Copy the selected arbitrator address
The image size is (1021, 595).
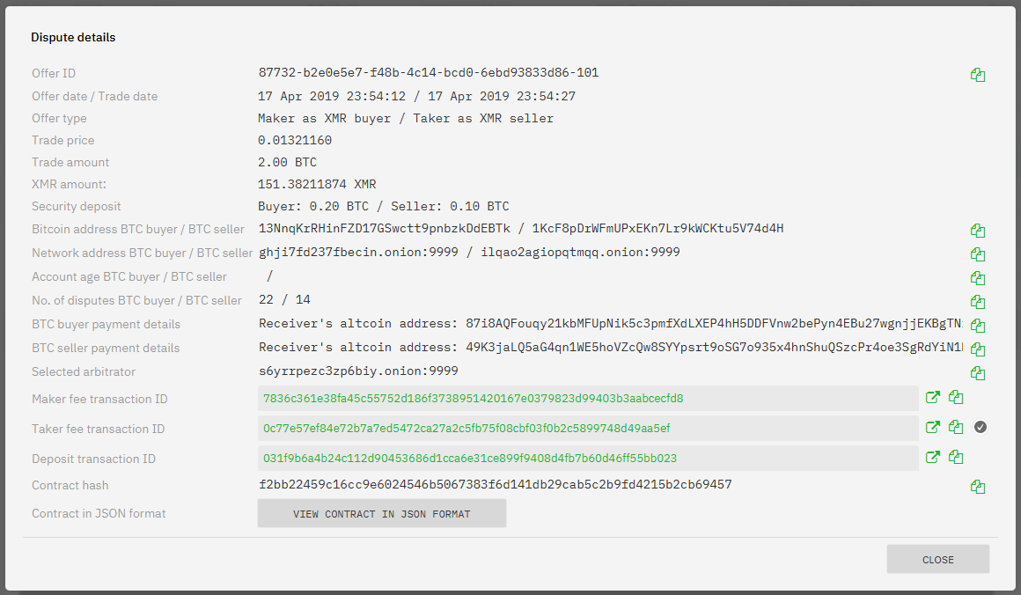[977, 373]
